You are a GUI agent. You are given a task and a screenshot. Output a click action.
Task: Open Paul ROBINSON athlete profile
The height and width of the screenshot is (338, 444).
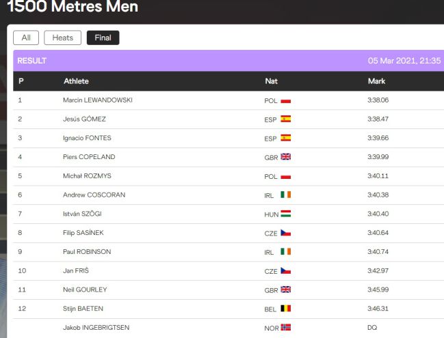pos(87,251)
